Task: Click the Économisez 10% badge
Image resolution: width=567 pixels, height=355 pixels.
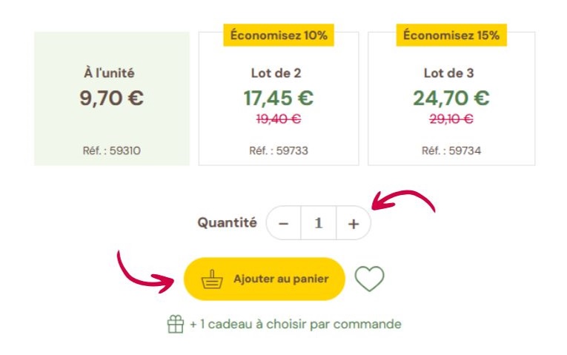Action: click(279, 35)
